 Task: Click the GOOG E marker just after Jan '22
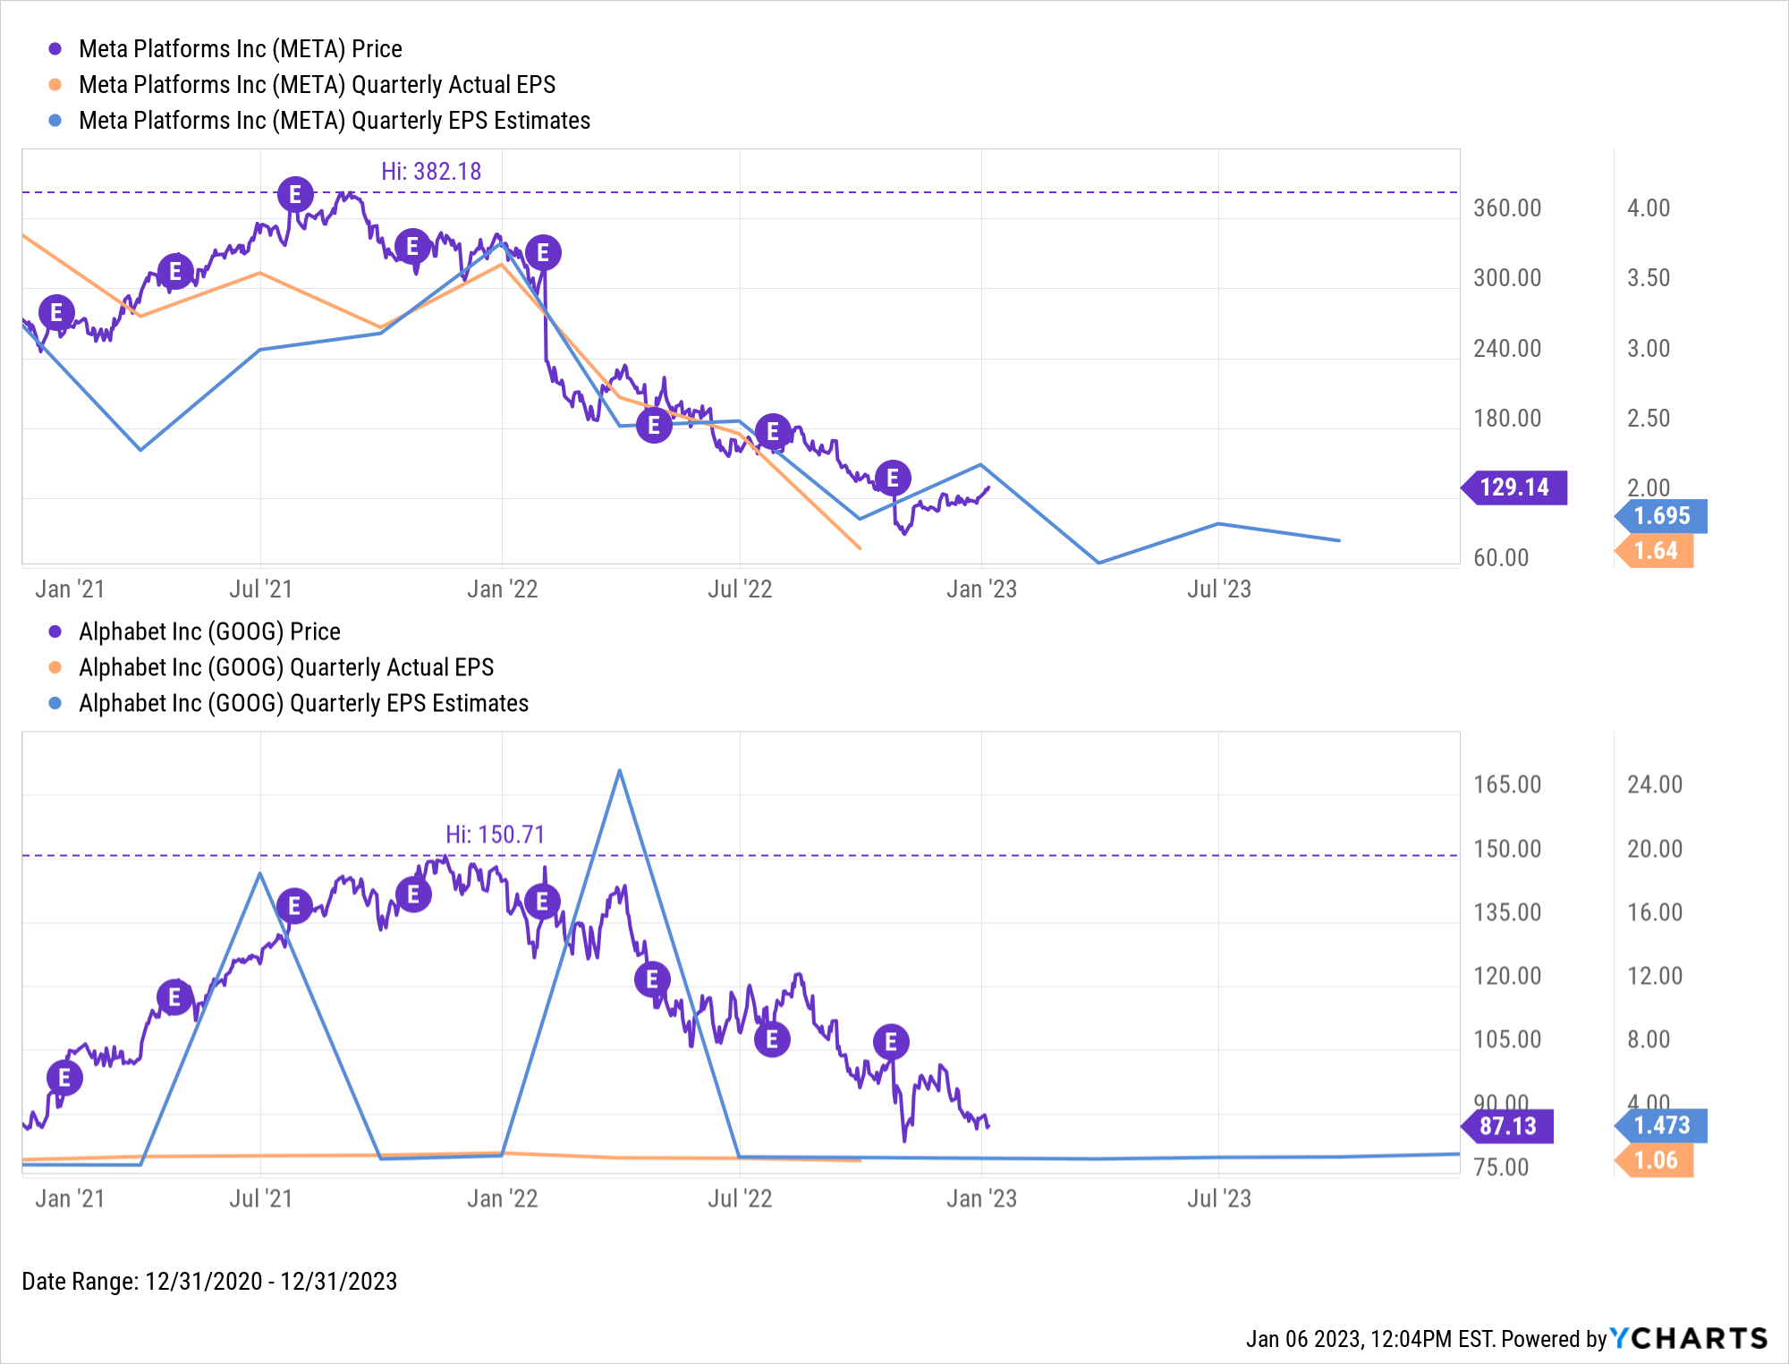(x=542, y=902)
